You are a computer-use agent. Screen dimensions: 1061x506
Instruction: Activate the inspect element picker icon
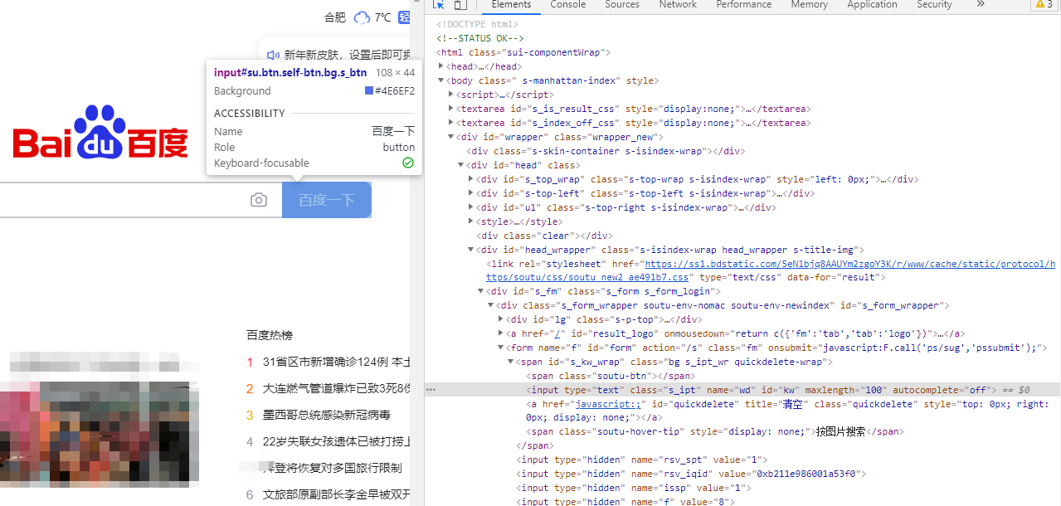[x=439, y=5]
